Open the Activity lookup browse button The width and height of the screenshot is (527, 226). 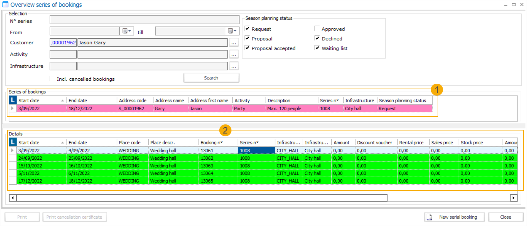point(234,54)
